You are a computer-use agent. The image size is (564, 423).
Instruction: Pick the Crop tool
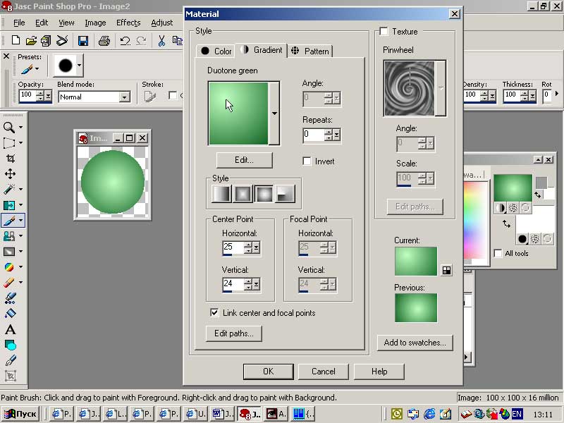click(10, 159)
